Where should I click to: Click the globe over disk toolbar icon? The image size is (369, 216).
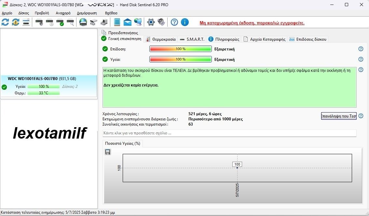click(x=83, y=22)
